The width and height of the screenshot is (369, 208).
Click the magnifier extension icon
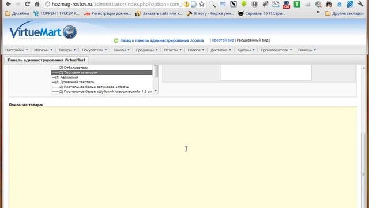[212, 4]
